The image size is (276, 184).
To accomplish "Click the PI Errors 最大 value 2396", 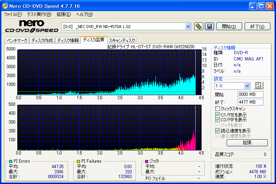I will click(x=59, y=172).
